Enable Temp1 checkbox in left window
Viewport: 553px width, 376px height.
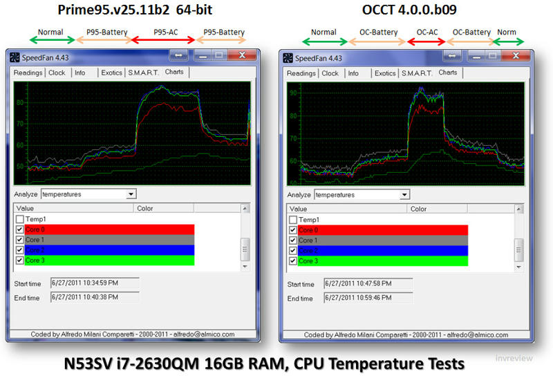20,219
